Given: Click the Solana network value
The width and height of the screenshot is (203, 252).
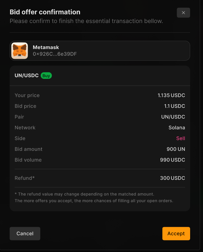Looking at the screenshot, I should 177,128.
